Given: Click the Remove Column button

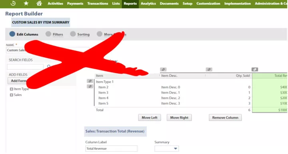Looking at the screenshot, I should [225, 118].
